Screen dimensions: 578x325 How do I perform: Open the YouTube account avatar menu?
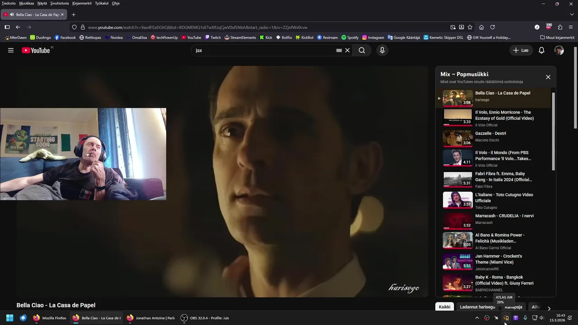(559, 51)
